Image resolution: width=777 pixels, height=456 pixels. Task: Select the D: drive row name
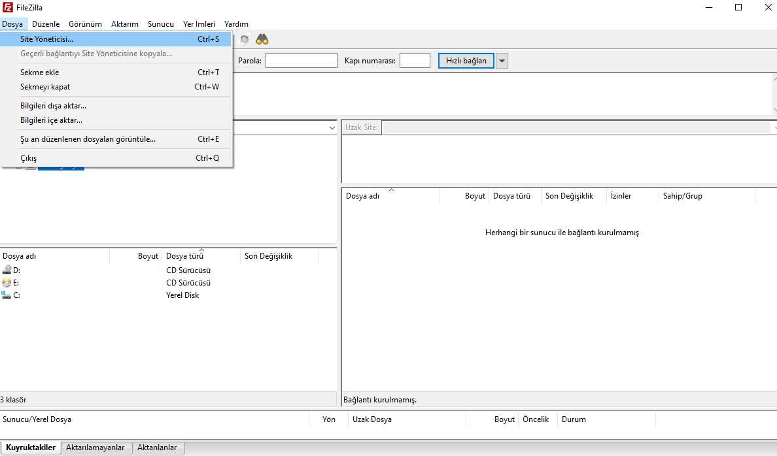coord(17,270)
